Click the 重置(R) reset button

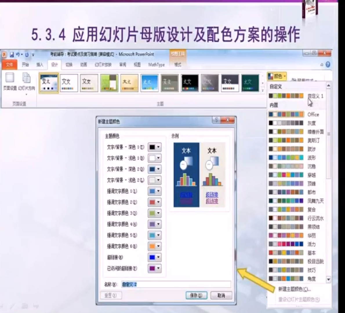(111, 295)
